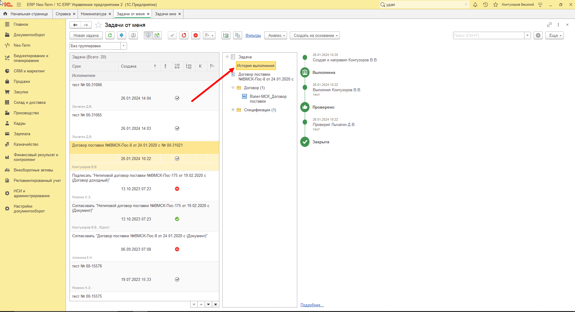Toggle the green chart view button
The width and height of the screenshot is (575, 312).
[x=157, y=35]
